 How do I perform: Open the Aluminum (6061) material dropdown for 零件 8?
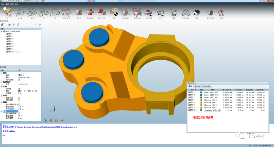pos(219,110)
